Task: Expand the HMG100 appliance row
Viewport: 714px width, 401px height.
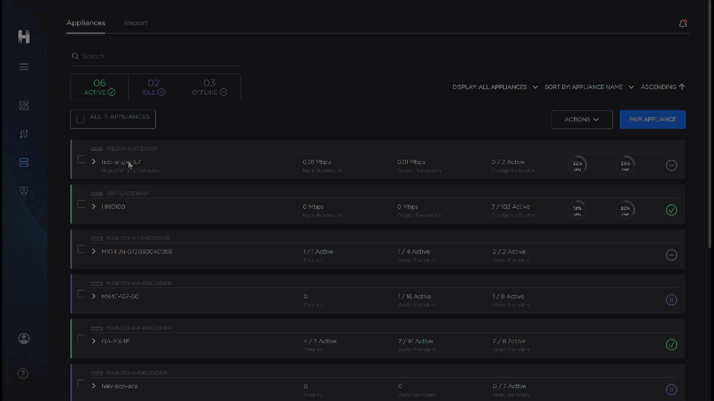Action: (x=94, y=207)
